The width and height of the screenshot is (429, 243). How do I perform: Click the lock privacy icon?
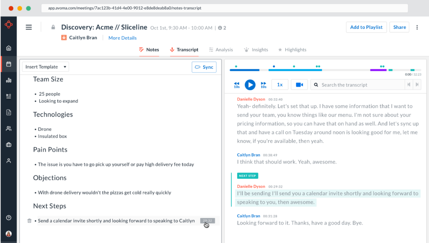[53, 27]
